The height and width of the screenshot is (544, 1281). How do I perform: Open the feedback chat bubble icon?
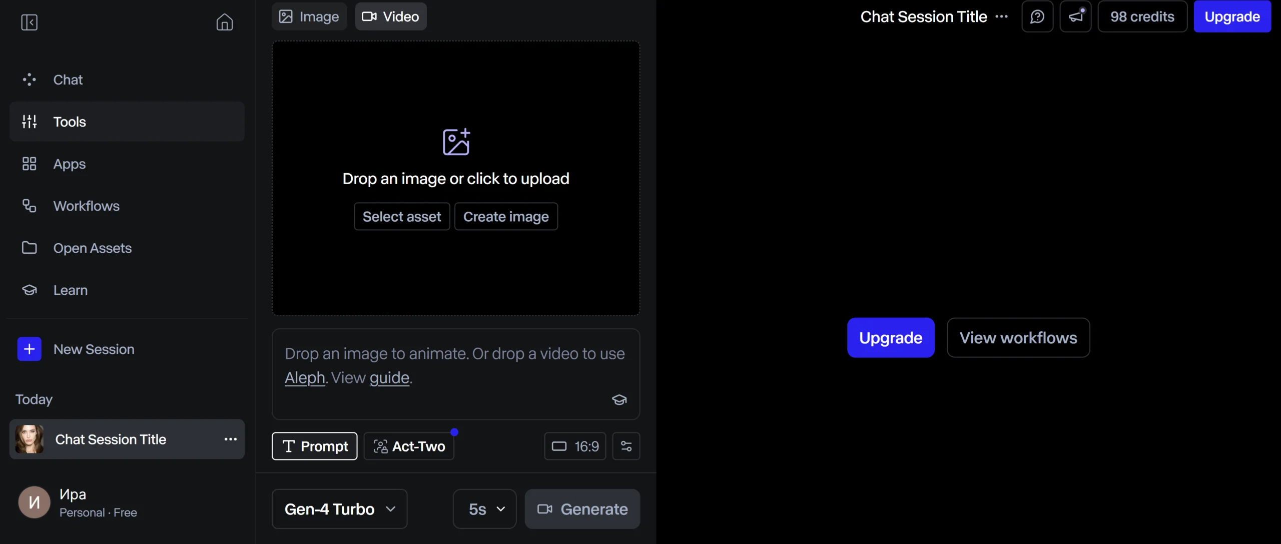click(1037, 17)
